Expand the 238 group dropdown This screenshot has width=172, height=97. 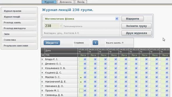coord(61,26)
